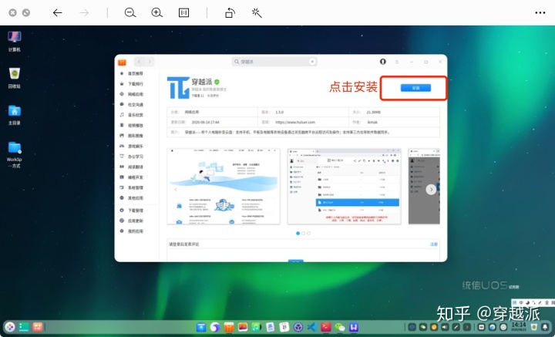
Task: Open the app store main menu icon
Action: click(397, 62)
